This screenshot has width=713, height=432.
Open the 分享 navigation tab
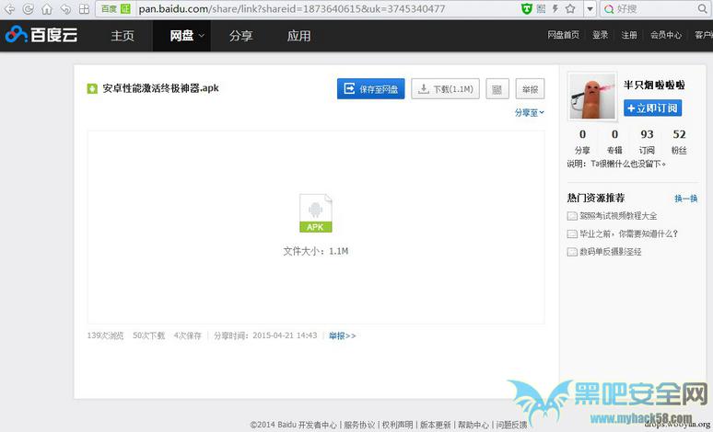coord(240,36)
